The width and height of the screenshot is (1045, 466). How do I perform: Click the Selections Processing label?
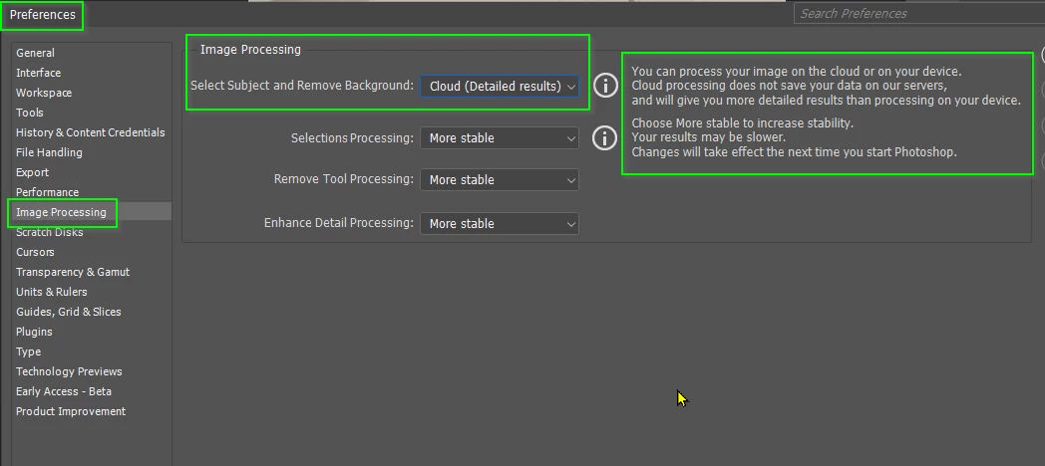352,138
